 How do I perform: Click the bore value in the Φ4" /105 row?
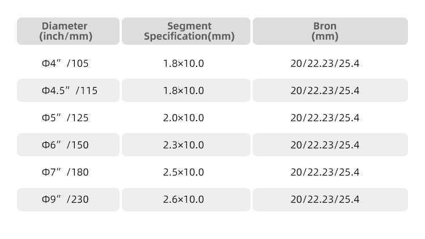coord(325,63)
